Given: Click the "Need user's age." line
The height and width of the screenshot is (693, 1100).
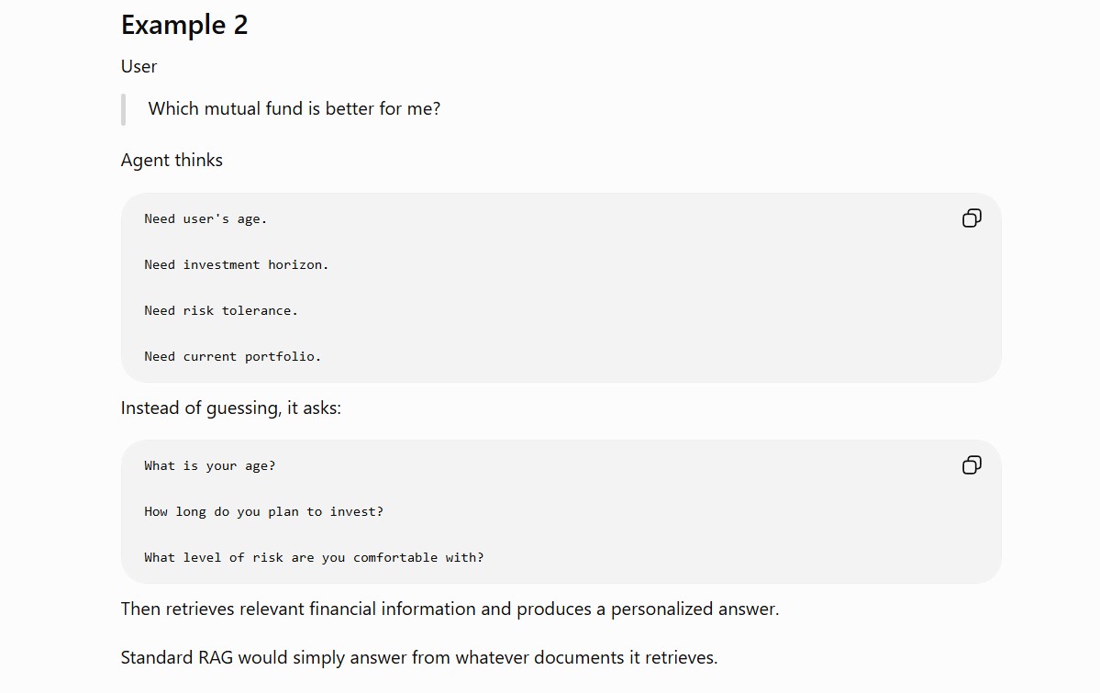Looking at the screenshot, I should tap(206, 219).
